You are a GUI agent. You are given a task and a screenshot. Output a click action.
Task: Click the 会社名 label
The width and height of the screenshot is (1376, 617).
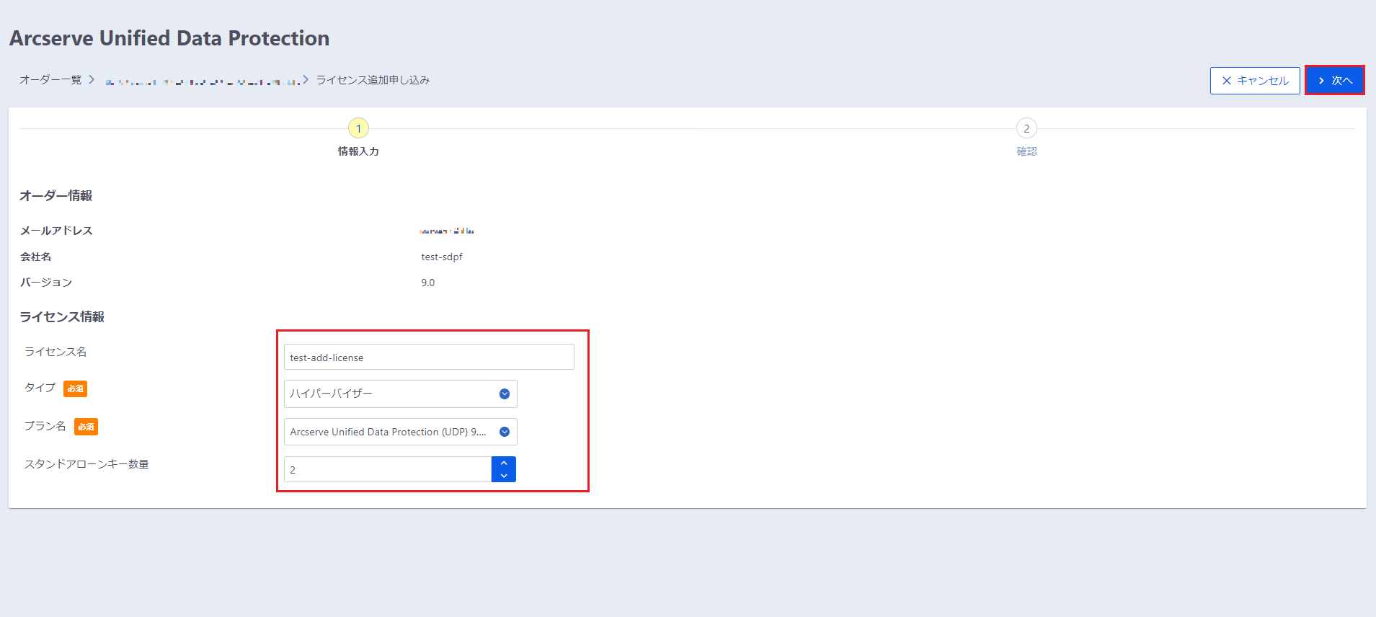pyautogui.click(x=36, y=257)
